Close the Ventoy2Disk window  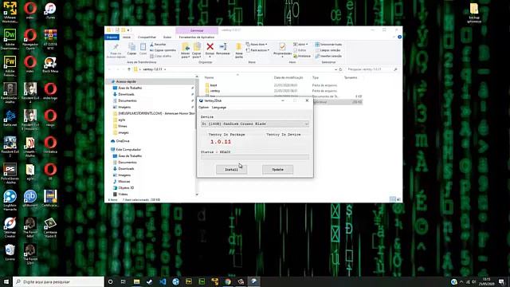tap(307, 100)
